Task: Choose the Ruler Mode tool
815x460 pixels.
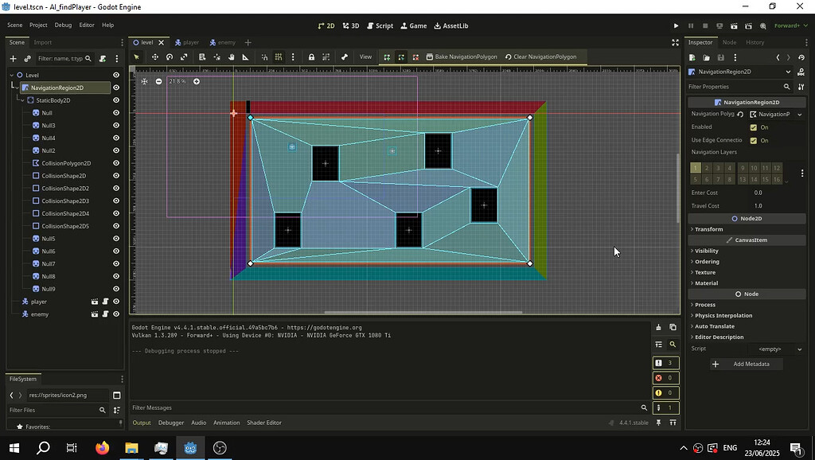Action: (x=245, y=57)
